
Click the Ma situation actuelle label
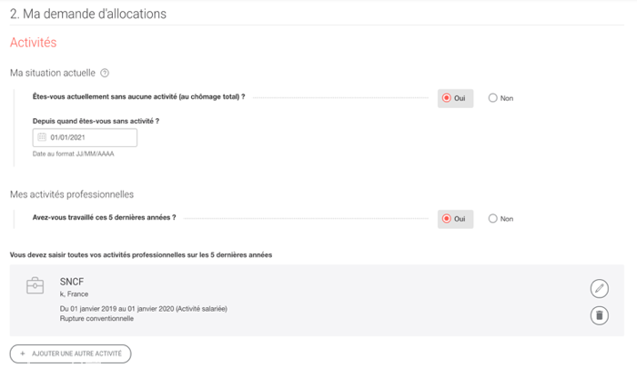coord(53,73)
